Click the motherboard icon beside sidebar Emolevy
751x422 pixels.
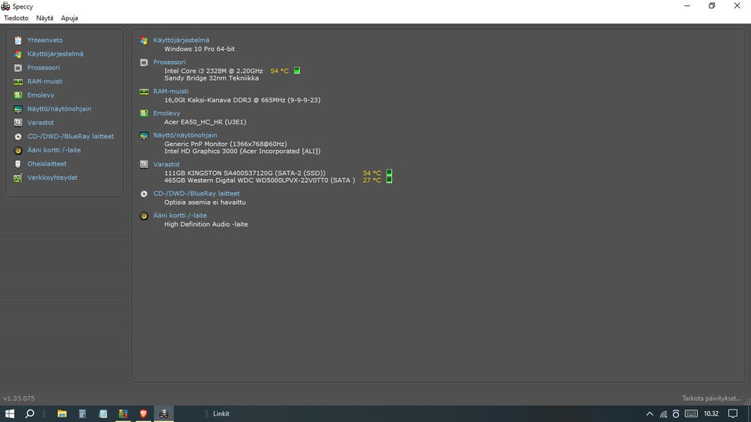click(18, 95)
